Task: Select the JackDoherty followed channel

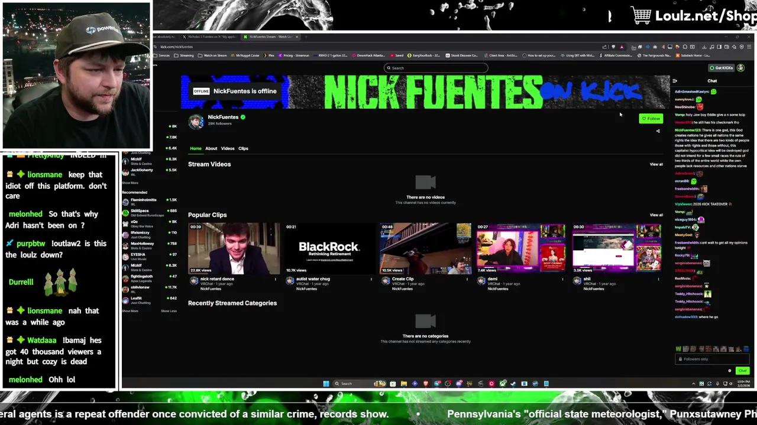Action: coord(149,172)
